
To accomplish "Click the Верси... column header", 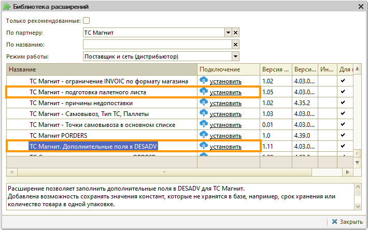I will point(305,69).
